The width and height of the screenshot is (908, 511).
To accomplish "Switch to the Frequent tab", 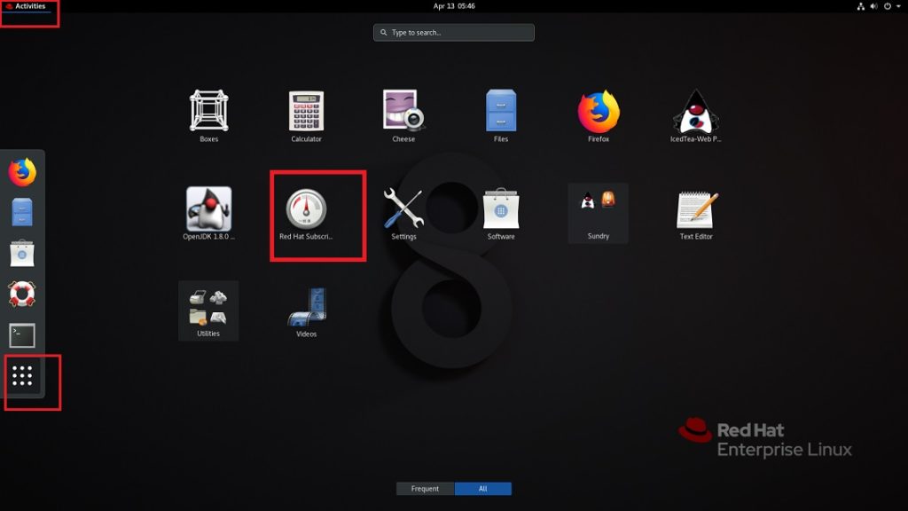I will 425,489.
